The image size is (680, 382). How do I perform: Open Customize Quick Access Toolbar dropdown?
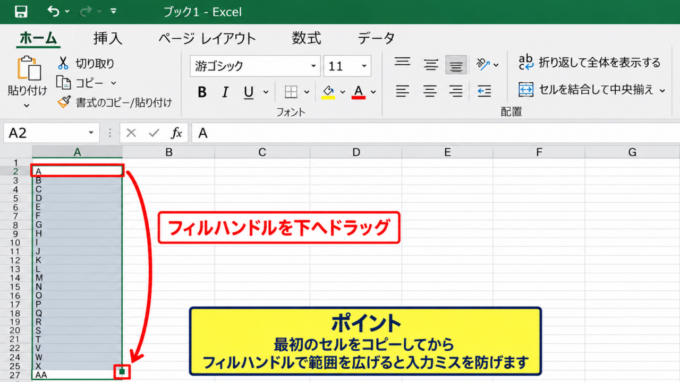click(113, 11)
